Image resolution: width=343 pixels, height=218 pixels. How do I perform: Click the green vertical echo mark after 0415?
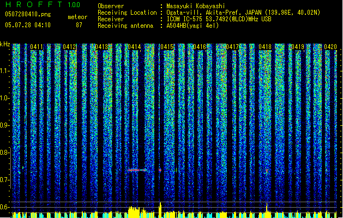176,170
